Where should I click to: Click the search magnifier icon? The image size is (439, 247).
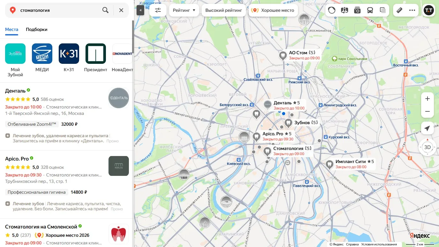pos(106,10)
